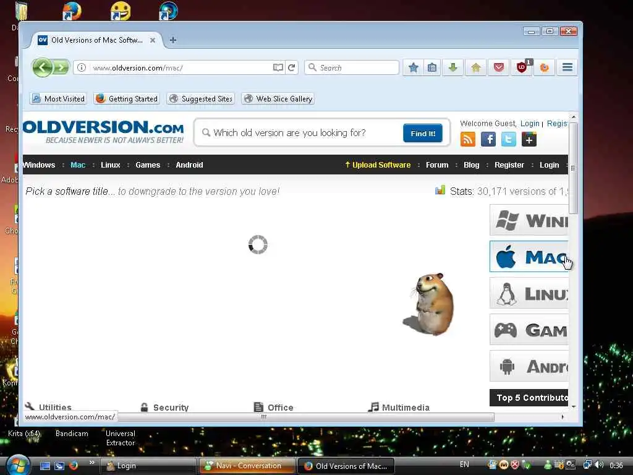The width and height of the screenshot is (633, 475).
Task: Go to the Firefox Home icon
Action: (x=476, y=67)
